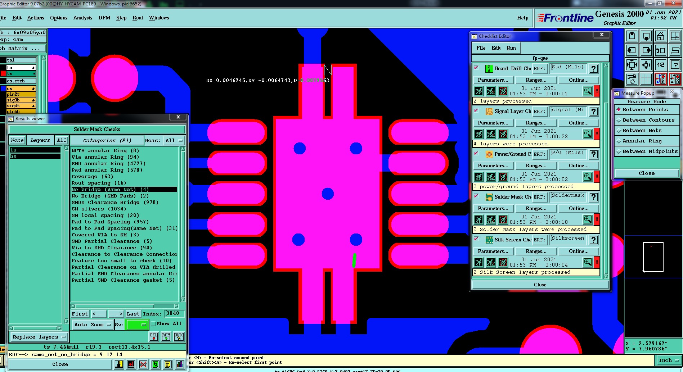Image resolution: width=683 pixels, height=372 pixels.
Task: Click the DEL icon in Results viewer
Action: pos(154,337)
